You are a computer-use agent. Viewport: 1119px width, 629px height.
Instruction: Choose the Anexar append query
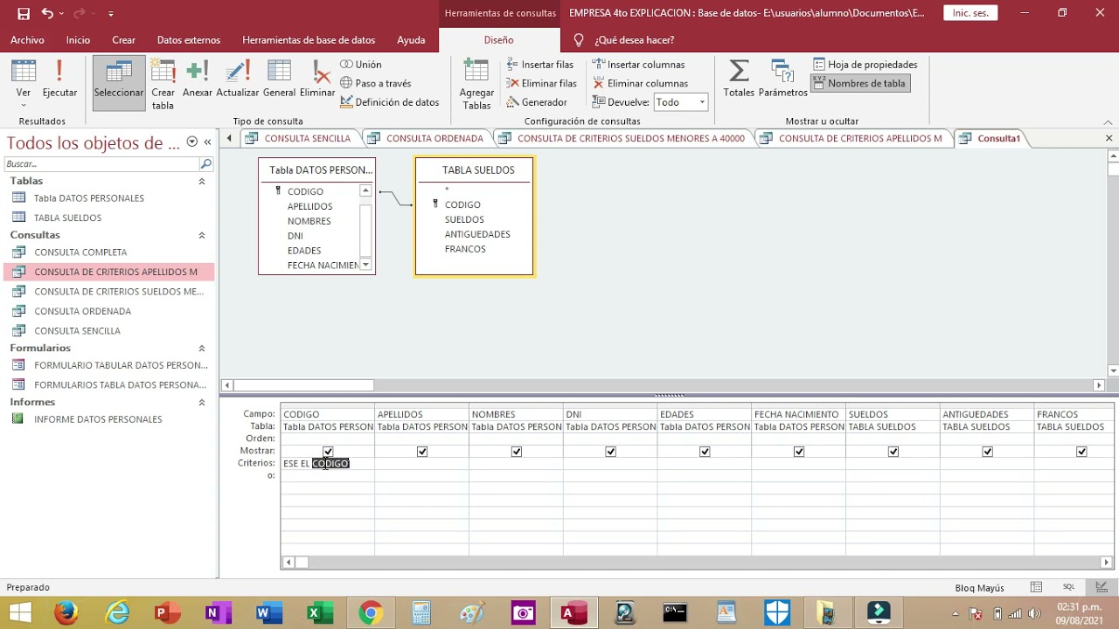[198, 79]
